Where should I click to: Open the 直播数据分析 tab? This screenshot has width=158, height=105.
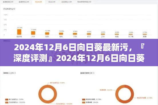[8, 2]
